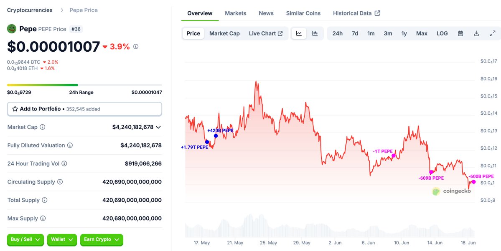Image resolution: width=501 pixels, height=251 pixels.
Task: Open the calendar date range picker
Action: pos(460,33)
